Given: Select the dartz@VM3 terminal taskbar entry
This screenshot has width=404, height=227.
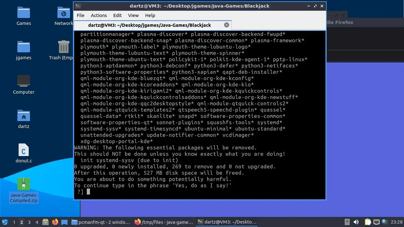Looking at the screenshot, I should coord(227,222).
